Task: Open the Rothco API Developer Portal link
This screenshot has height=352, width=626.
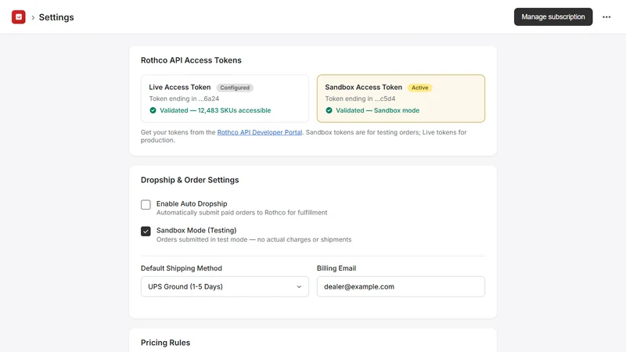Action: tap(260, 132)
